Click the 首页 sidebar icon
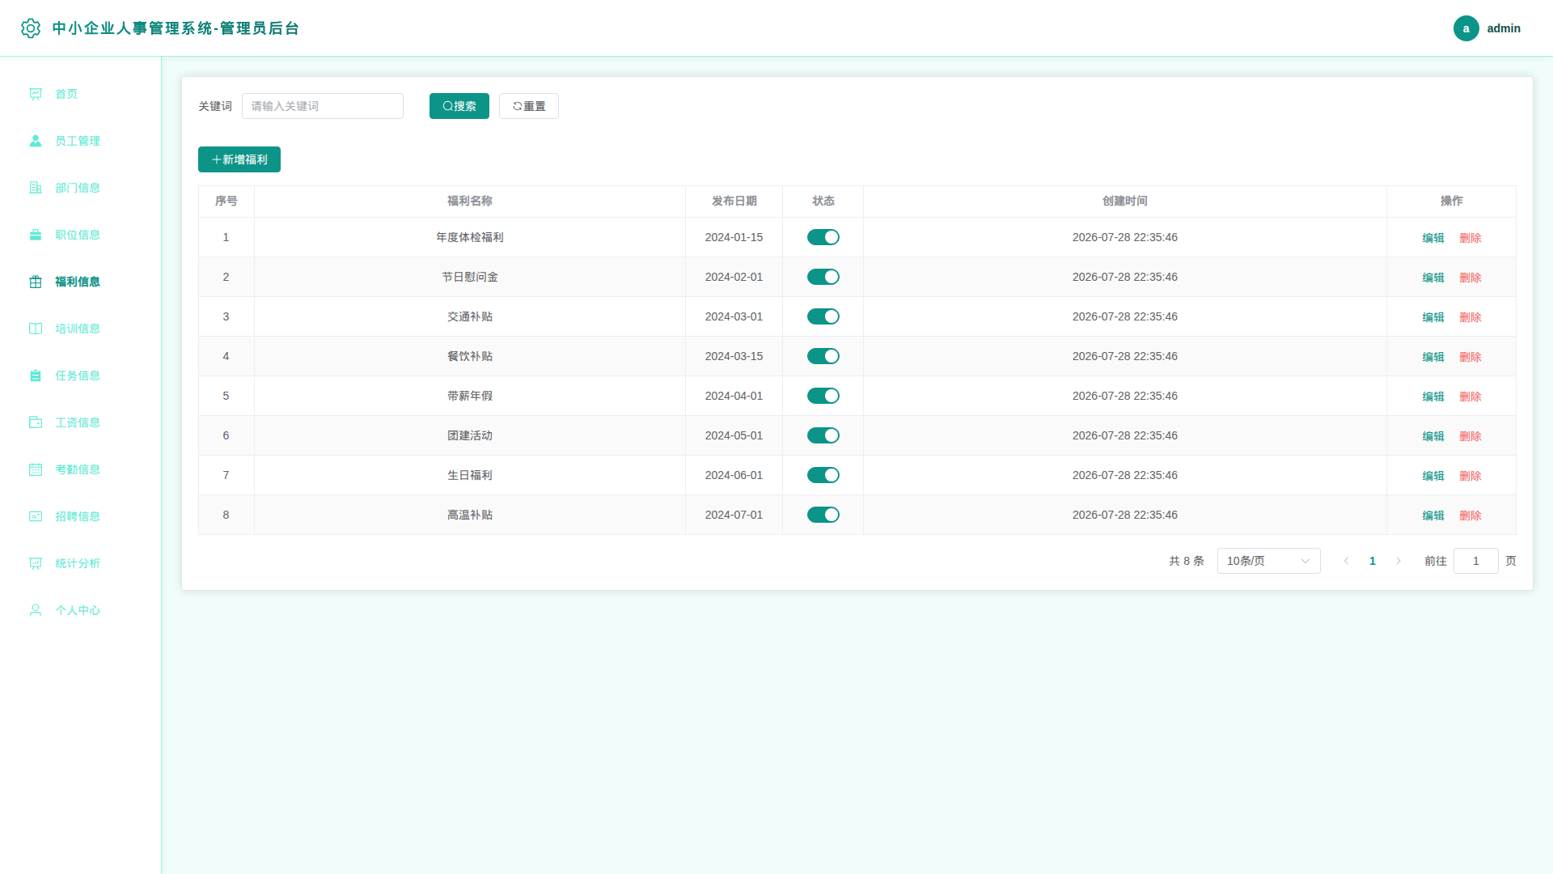Viewport: 1553px width, 874px height. pyautogui.click(x=36, y=94)
